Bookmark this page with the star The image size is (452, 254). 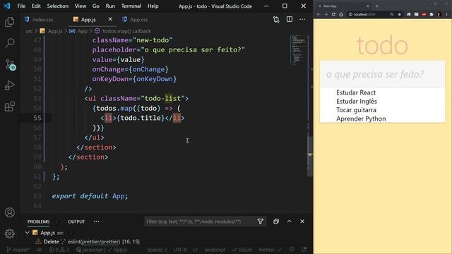(x=399, y=14)
